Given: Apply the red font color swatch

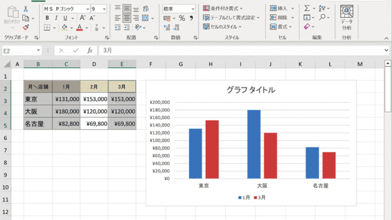Looking at the screenshot, I should click(x=80, y=28).
